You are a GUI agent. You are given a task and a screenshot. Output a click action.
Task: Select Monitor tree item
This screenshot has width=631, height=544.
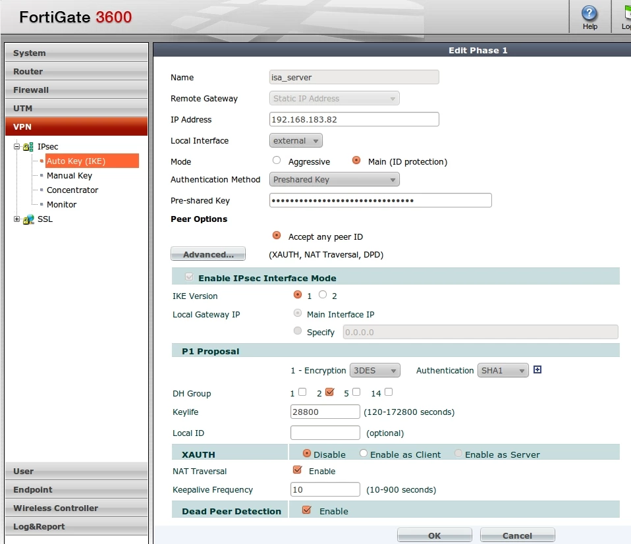coord(61,204)
